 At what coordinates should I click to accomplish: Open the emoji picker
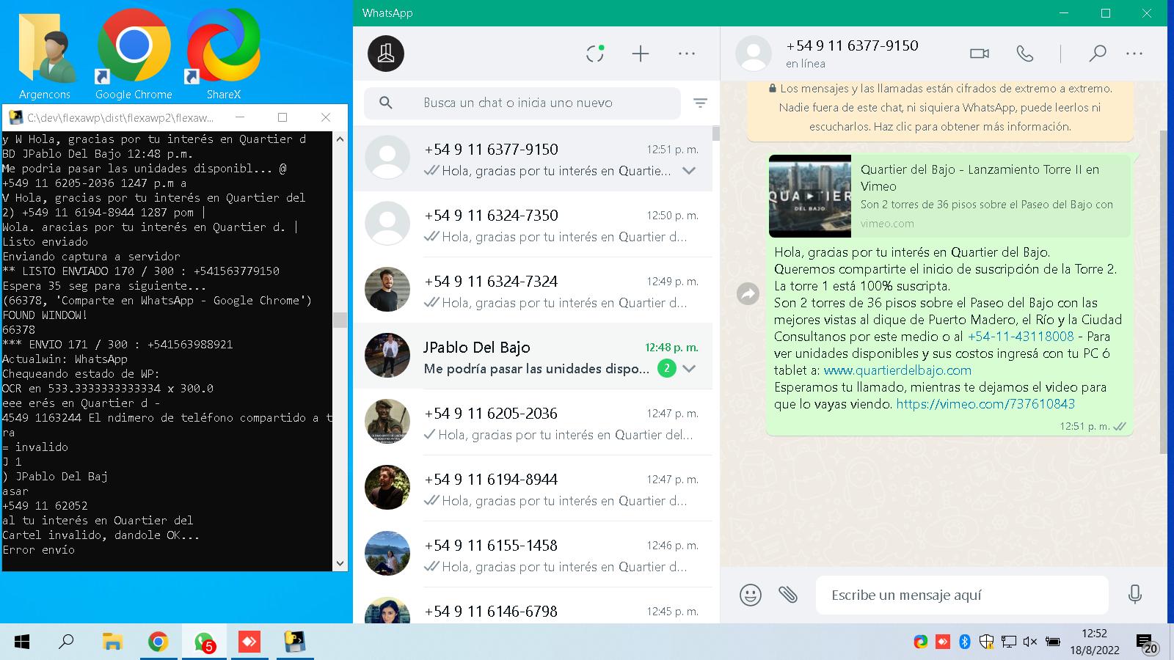tap(750, 595)
